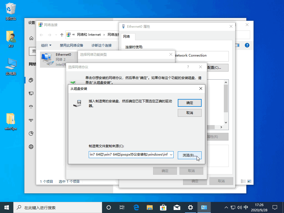Click the clock showing 17:26
284x213 pixels.
(x=259, y=205)
